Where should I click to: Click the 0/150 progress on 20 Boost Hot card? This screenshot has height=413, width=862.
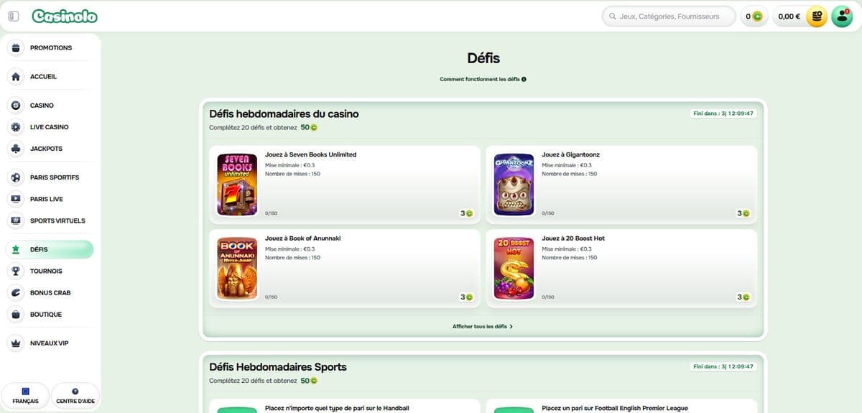548,297
